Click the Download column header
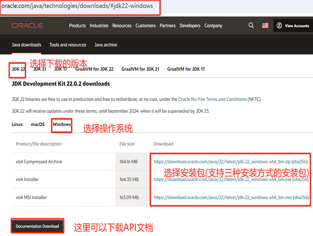 point(163,144)
